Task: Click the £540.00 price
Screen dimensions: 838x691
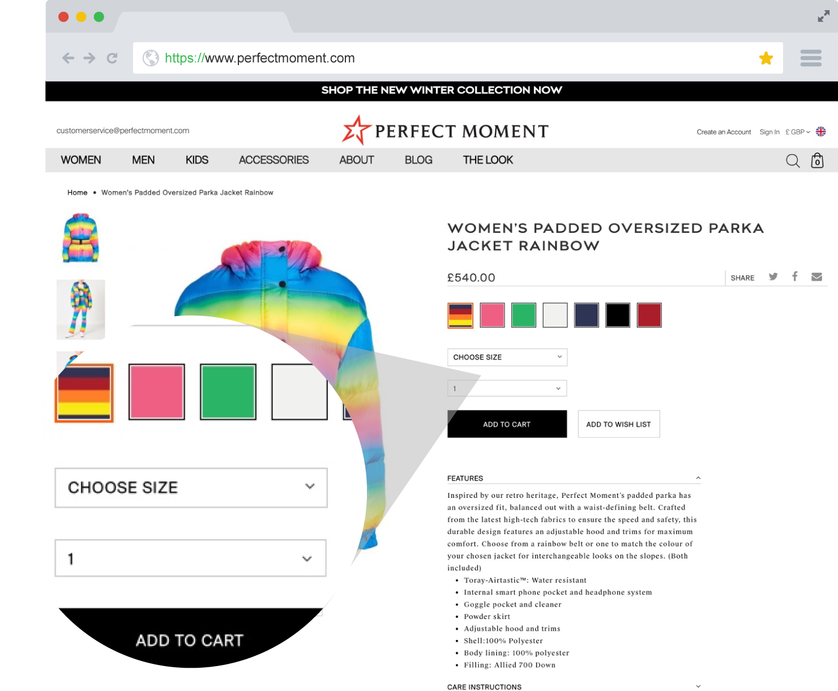Action: click(471, 278)
